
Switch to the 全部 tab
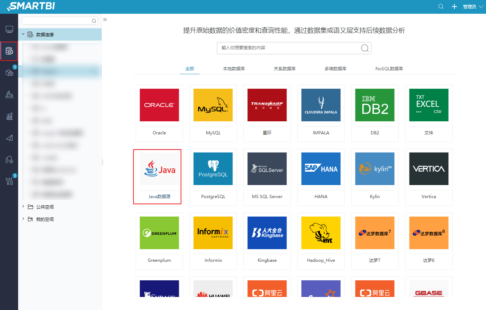pyautogui.click(x=190, y=68)
